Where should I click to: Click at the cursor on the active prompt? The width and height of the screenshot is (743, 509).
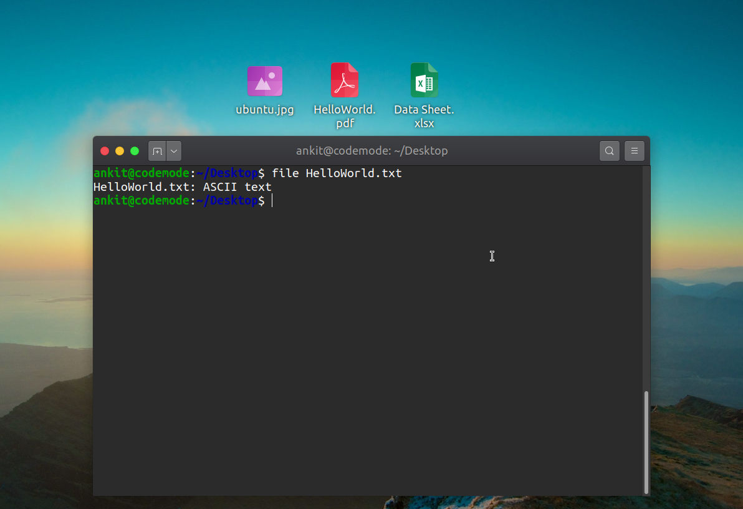point(272,201)
